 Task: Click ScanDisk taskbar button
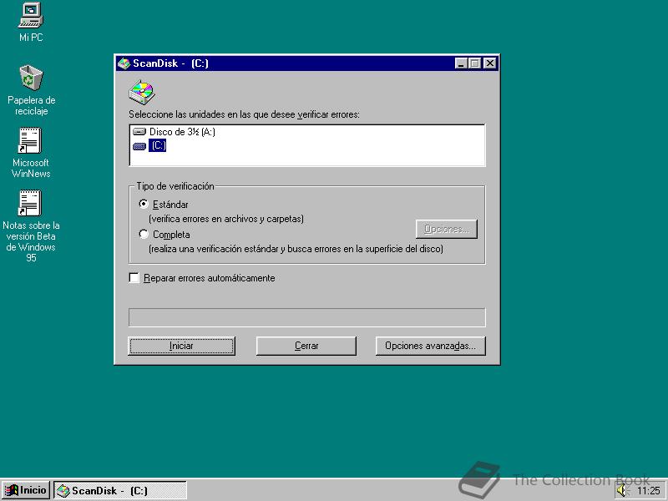coord(120,490)
